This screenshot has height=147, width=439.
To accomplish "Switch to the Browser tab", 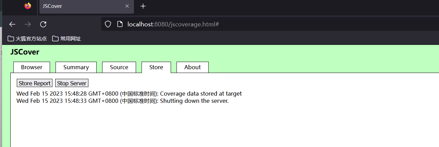I will pyautogui.click(x=32, y=67).
